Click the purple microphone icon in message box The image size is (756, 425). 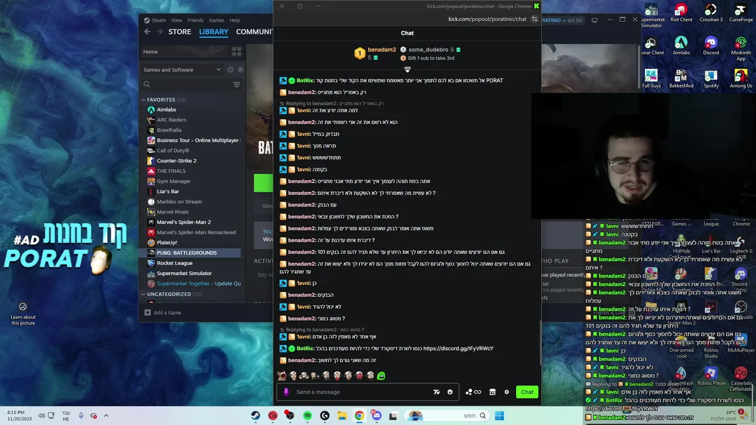pos(286,392)
